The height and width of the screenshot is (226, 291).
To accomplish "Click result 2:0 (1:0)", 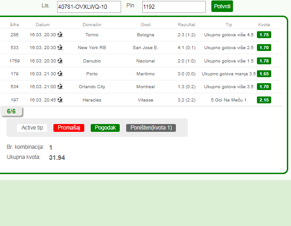I will pos(186,61).
